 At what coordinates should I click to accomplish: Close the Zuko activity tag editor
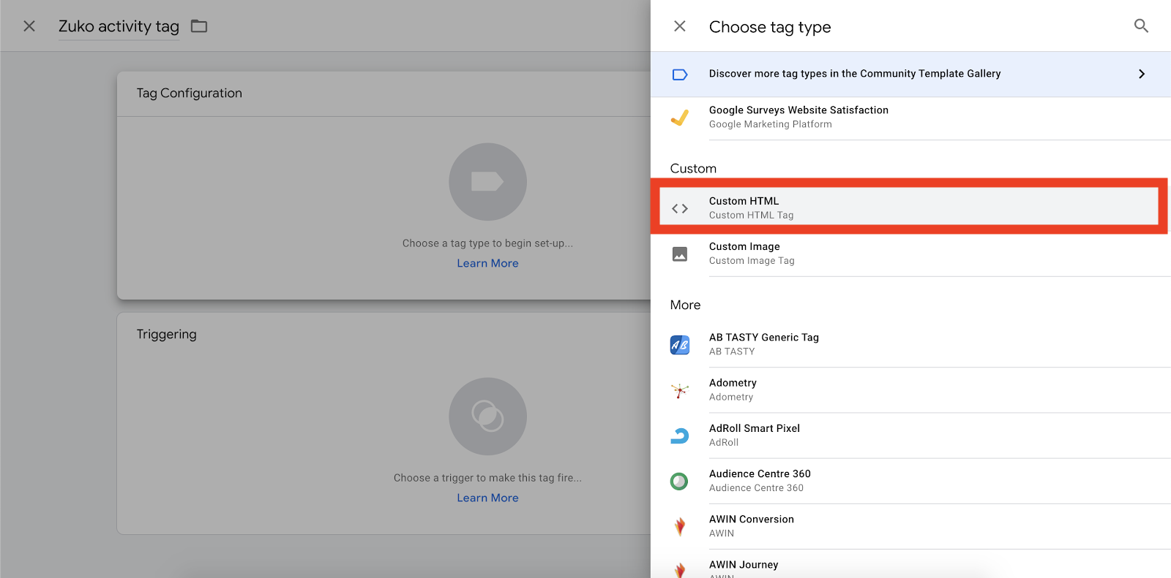click(29, 26)
